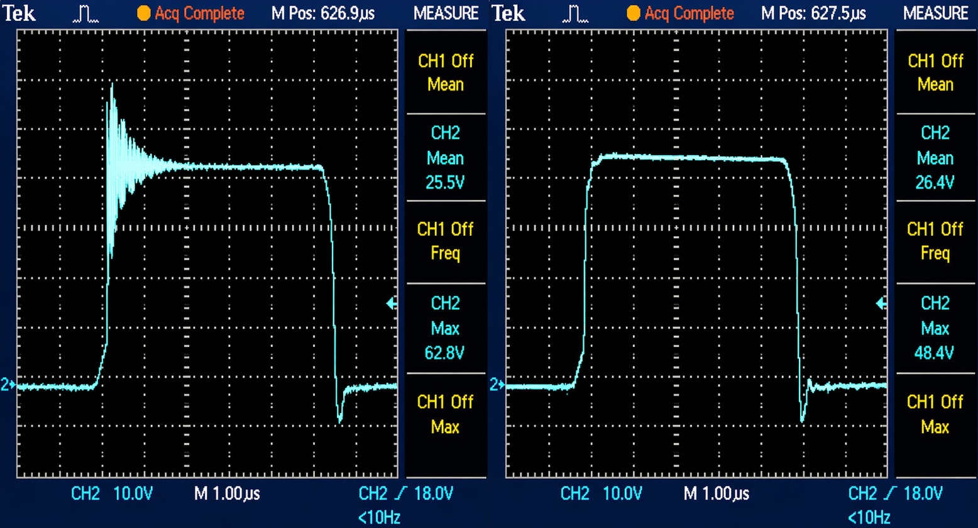Click trigger level arrow on left graticule edge

point(392,304)
